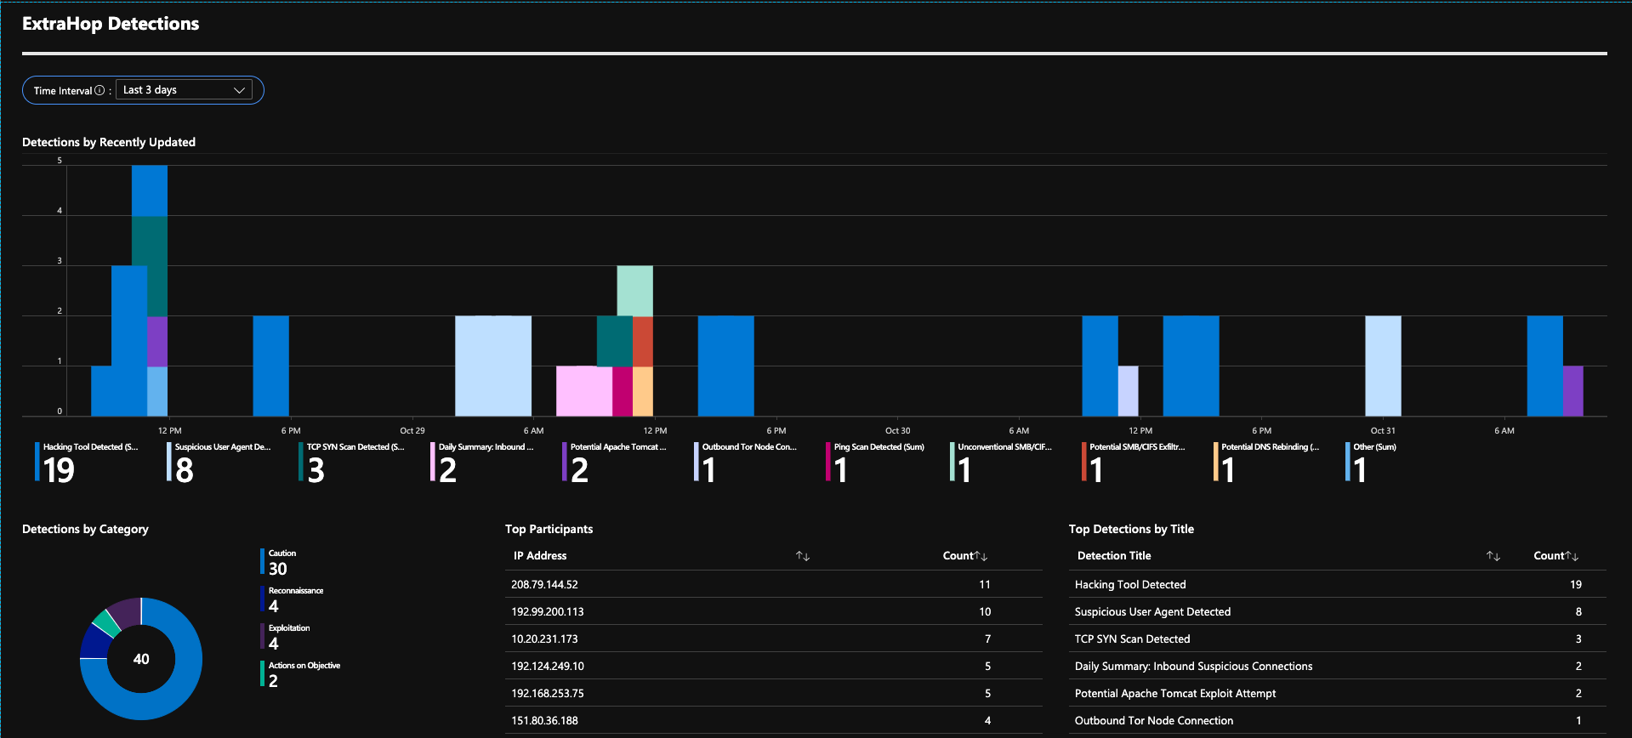
Task: Open the Time Interval dropdown
Action: [184, 90]
